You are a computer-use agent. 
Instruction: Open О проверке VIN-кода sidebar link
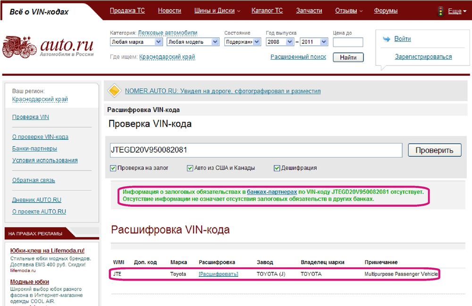click(x=40, y=137)
